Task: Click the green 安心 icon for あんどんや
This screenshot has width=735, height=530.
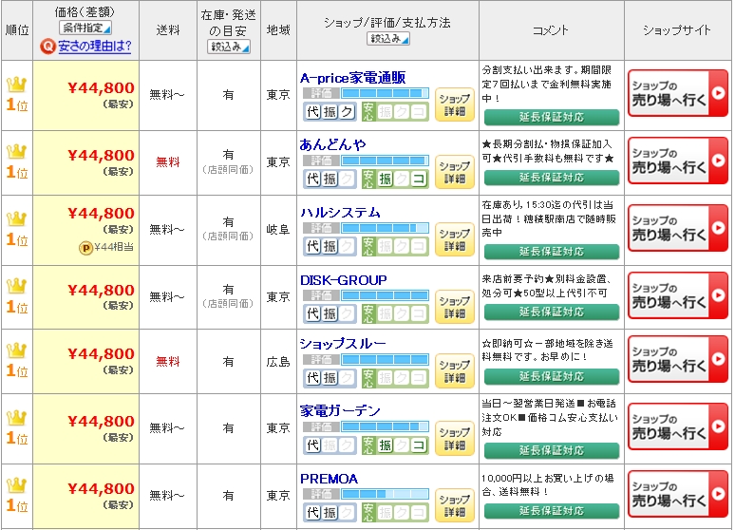Action: tap(368, 179)
